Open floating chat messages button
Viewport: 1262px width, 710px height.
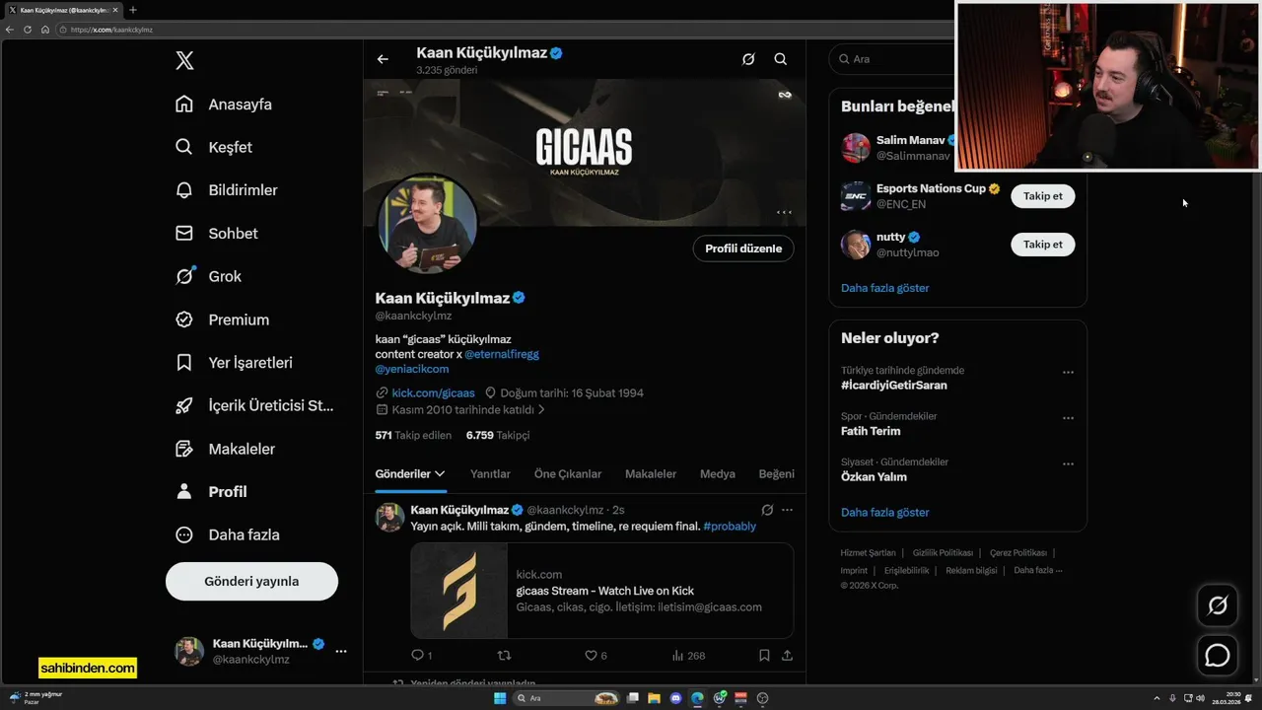(x=1218, y=655)
